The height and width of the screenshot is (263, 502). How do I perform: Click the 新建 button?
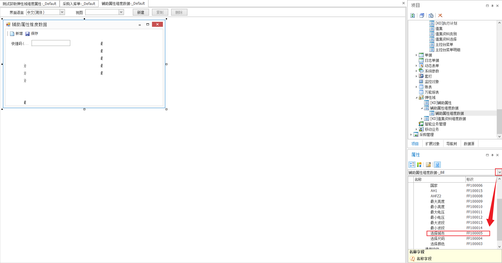pyautogui.click(x=140, y=12)
